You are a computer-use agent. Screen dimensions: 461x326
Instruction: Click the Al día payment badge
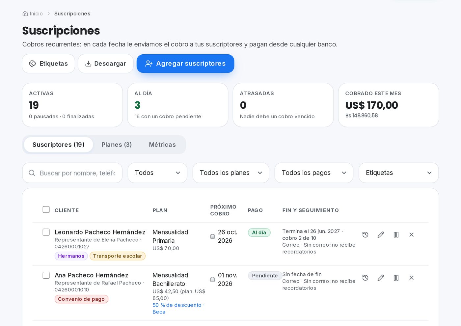pos(259,233)
